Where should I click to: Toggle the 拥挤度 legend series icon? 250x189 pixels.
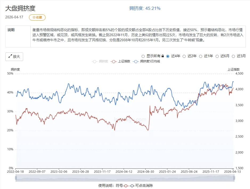[x=95, y=61]
